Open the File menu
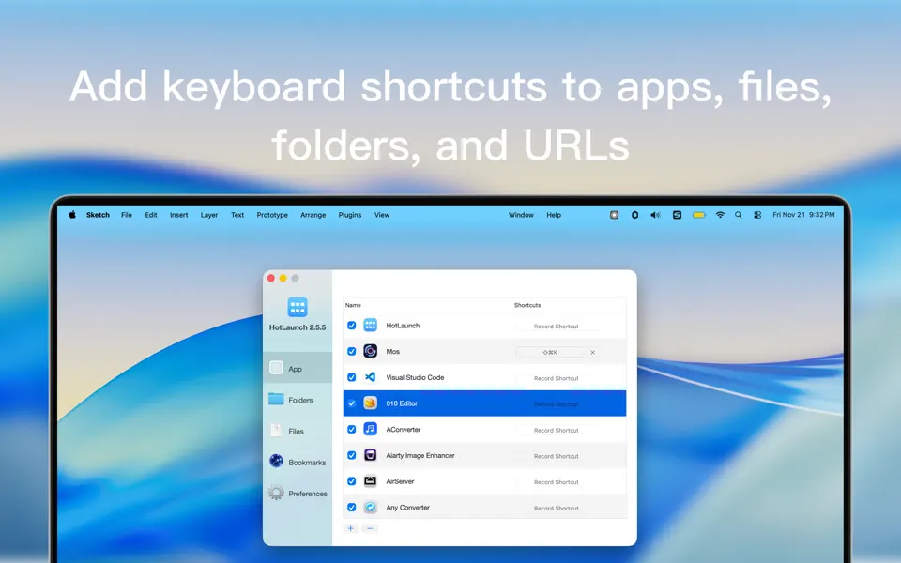Viewport: 901px width, 563px height. point(127,215)
